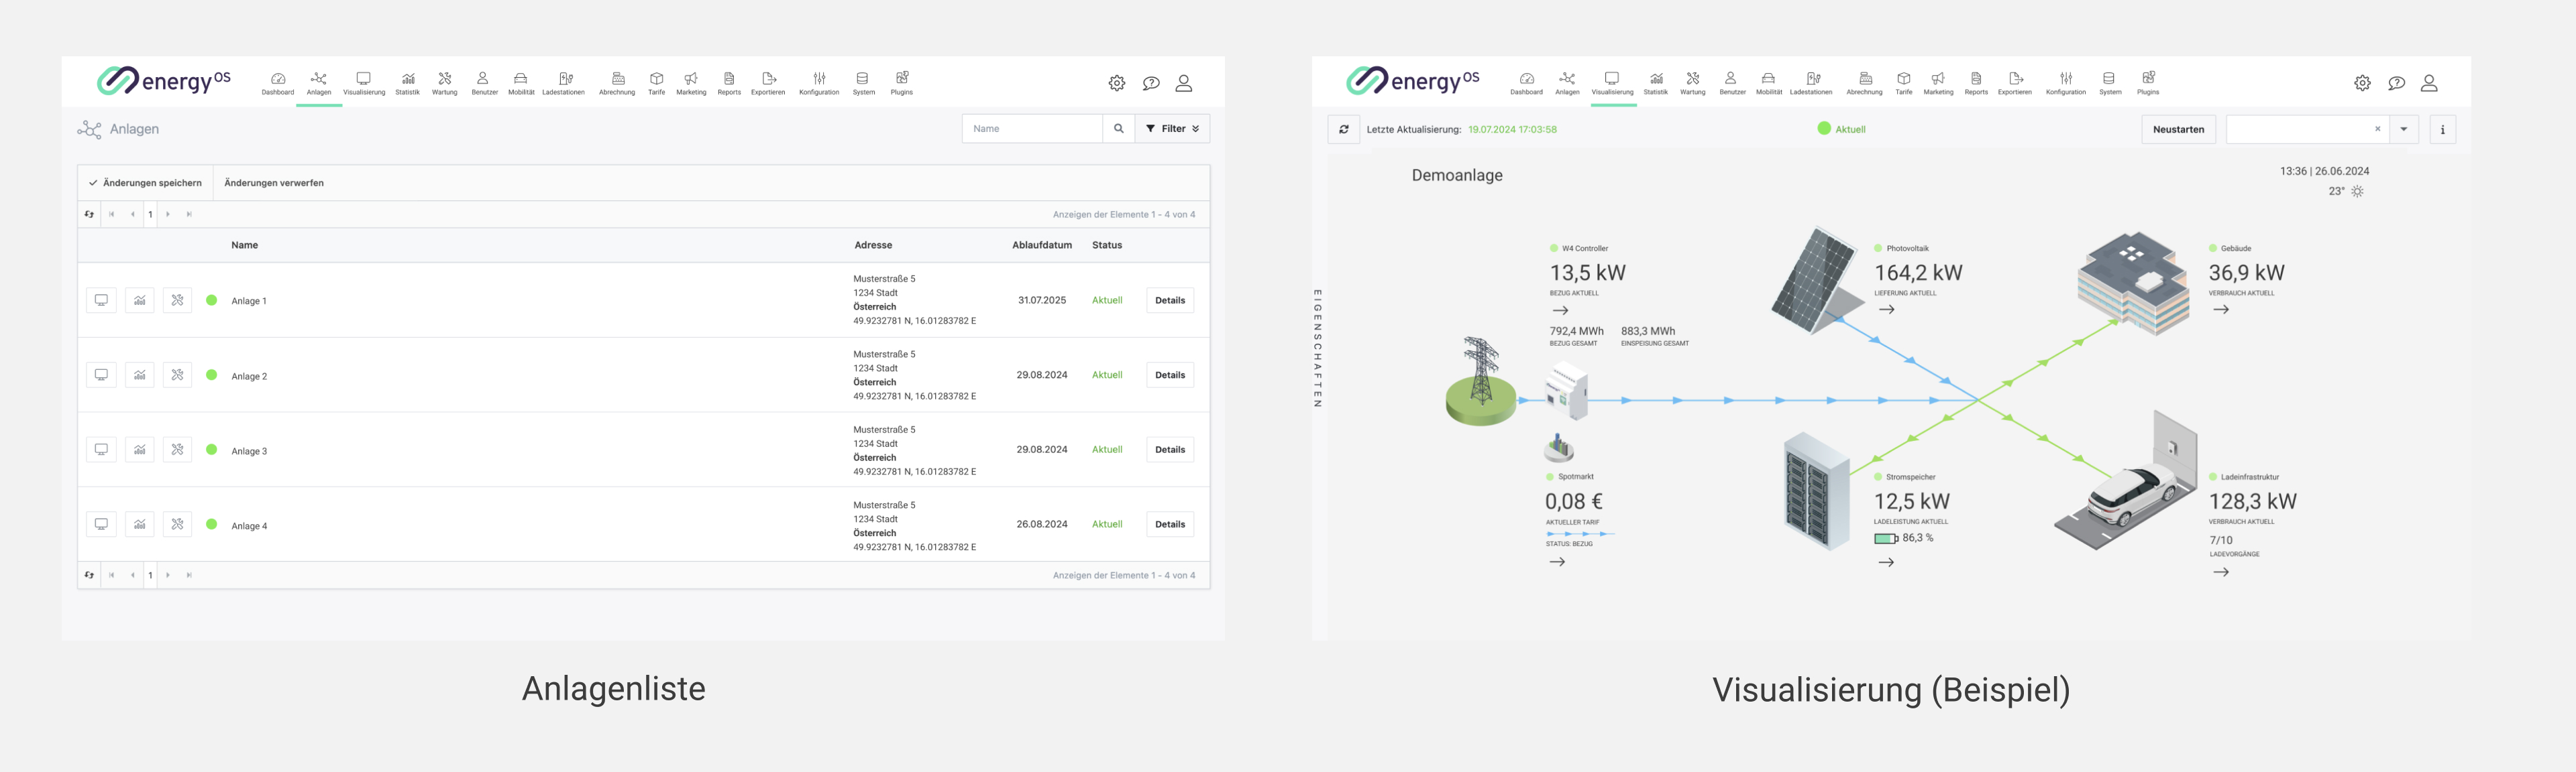Clear the selection with the × in combo box

click(2377, 130)
